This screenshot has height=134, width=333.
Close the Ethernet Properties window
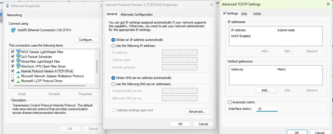point(101,6)
